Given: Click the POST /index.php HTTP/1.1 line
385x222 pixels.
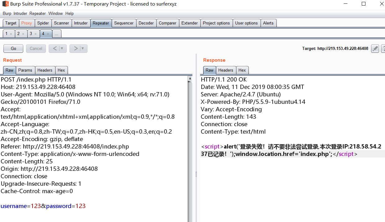Looking at the screenshot, I should point(36,79).
